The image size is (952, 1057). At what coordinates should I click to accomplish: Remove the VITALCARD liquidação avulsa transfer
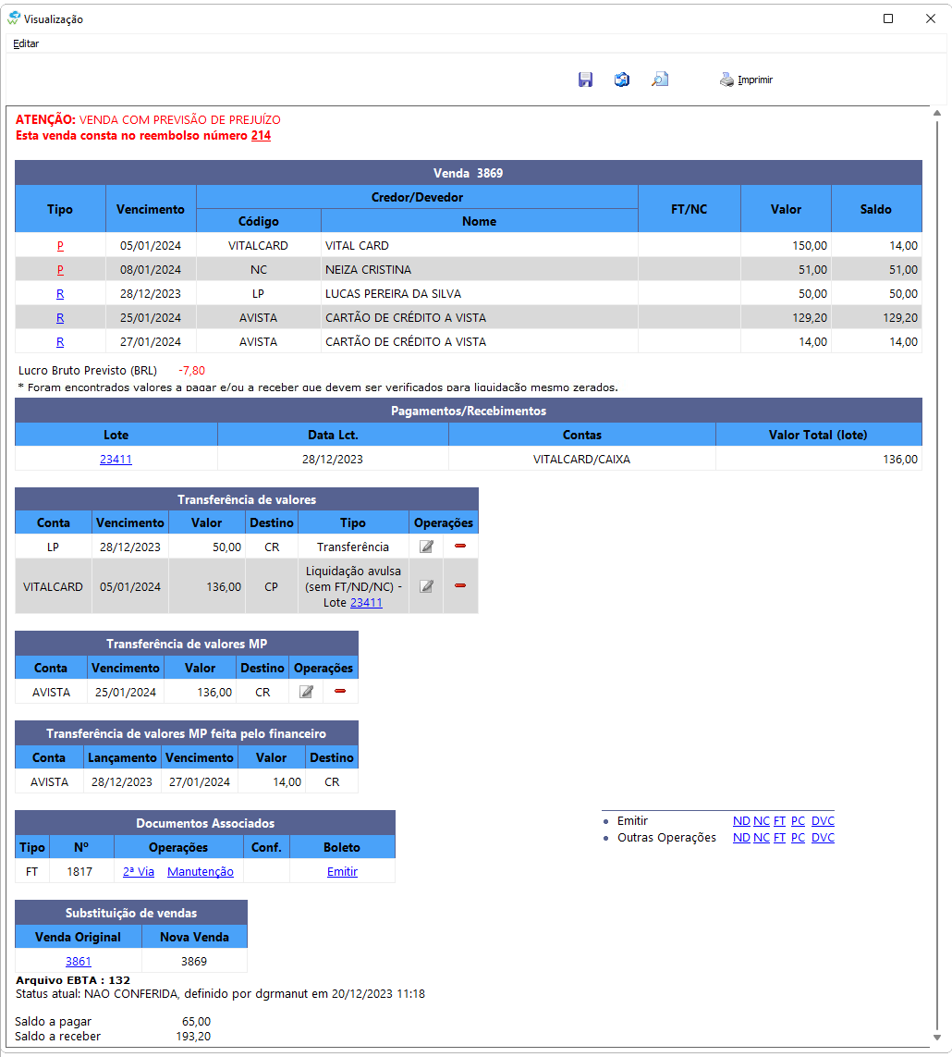coord(460,585)
